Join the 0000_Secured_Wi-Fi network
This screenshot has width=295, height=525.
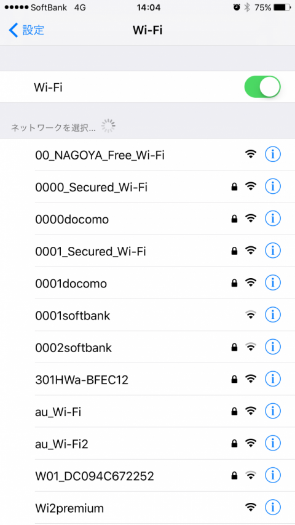[147, 186]
